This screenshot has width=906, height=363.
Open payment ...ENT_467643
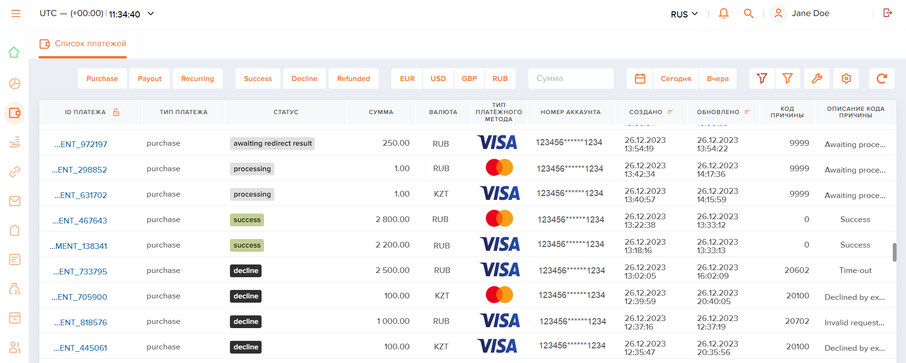(80, 221)
